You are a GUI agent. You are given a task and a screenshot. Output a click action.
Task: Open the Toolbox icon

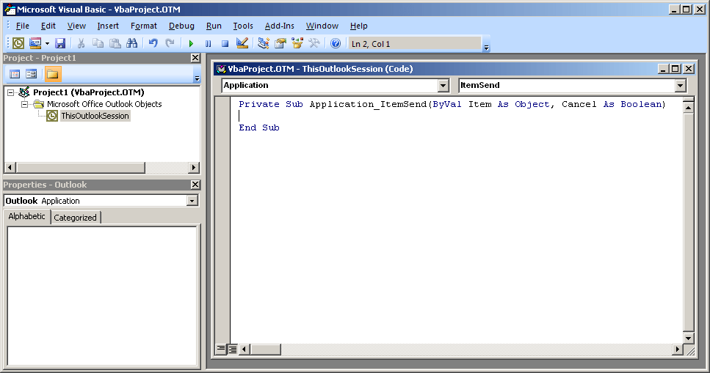pyautogui.click(x=314, y=43)
